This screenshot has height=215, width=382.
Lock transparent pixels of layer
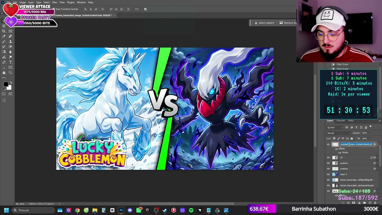(x=334, y=138)
